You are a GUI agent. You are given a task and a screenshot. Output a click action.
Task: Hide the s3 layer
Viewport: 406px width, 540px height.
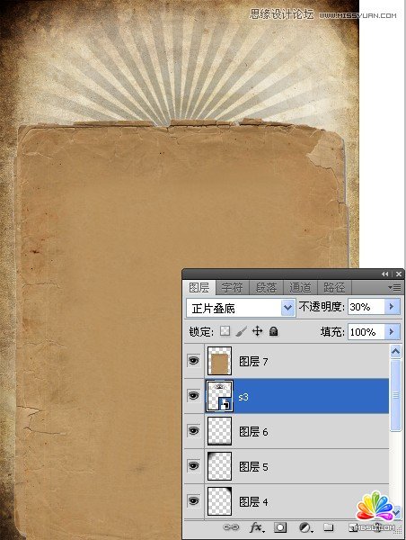point(193,396)
